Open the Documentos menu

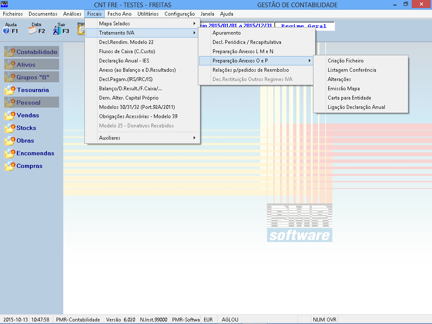[x=43, y=14]
